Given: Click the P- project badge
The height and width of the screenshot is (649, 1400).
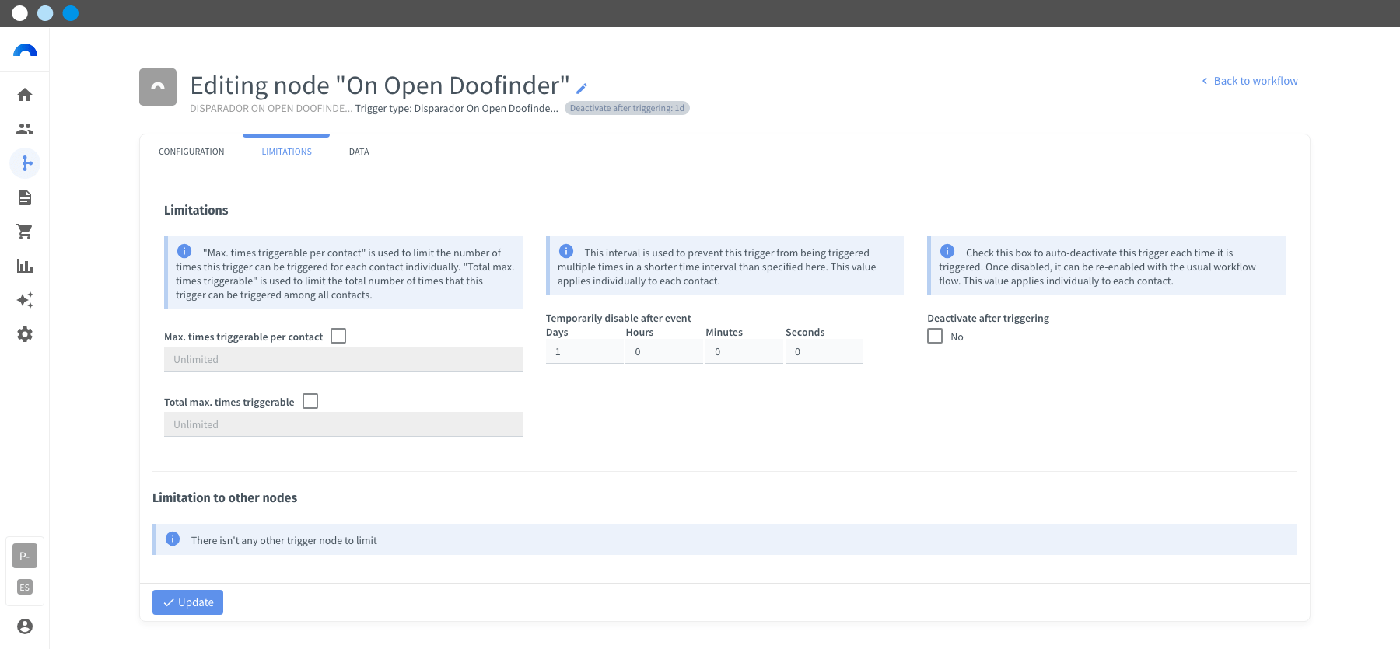Looking at the screenshot, I should (25, 556).
